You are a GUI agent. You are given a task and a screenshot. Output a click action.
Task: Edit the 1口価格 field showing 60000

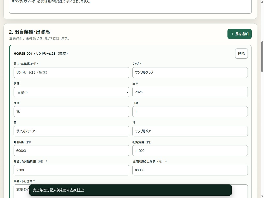pyautogui.click(x=71, y=151)
